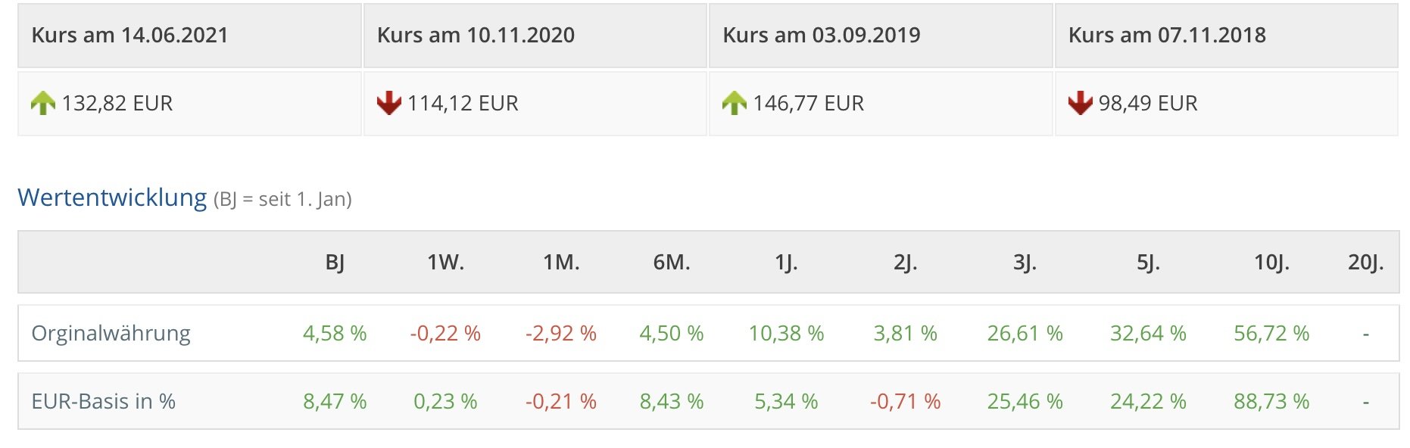Image resolution: width=1410 pixels, height=448 pixels.
Task: Click the -0,71 % two-year EUR value
Action: tap(905, 402)
